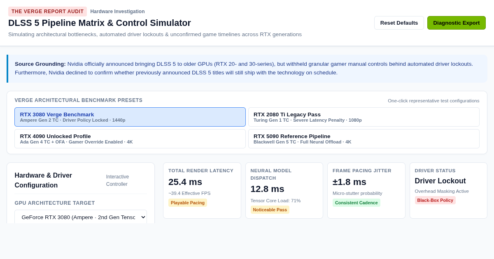Load the RTX 5090 Reference Pipeline preset
This screenshot has height=259, width=494.
pos(364,139)
